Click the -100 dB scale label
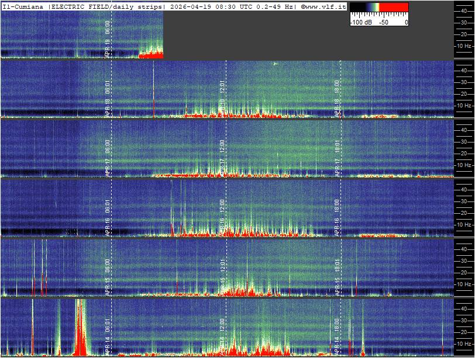 pyautogui.click(x=361, y=22)
